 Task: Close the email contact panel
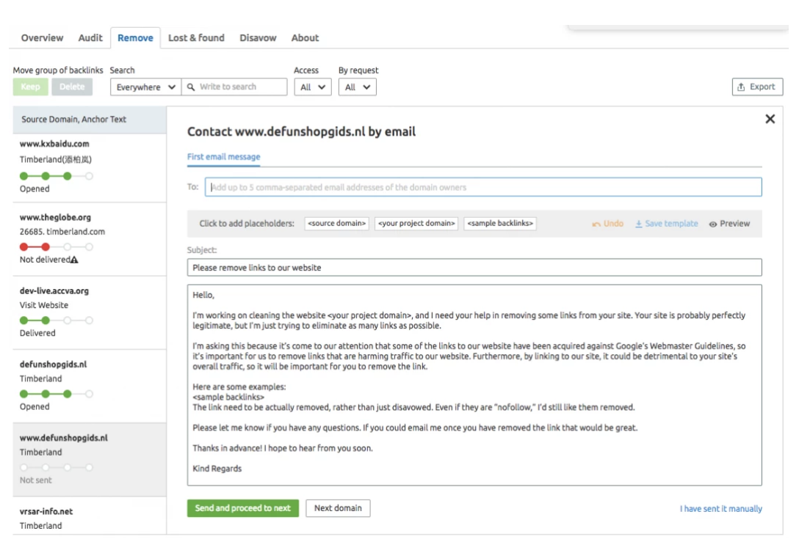click(770, 120)
